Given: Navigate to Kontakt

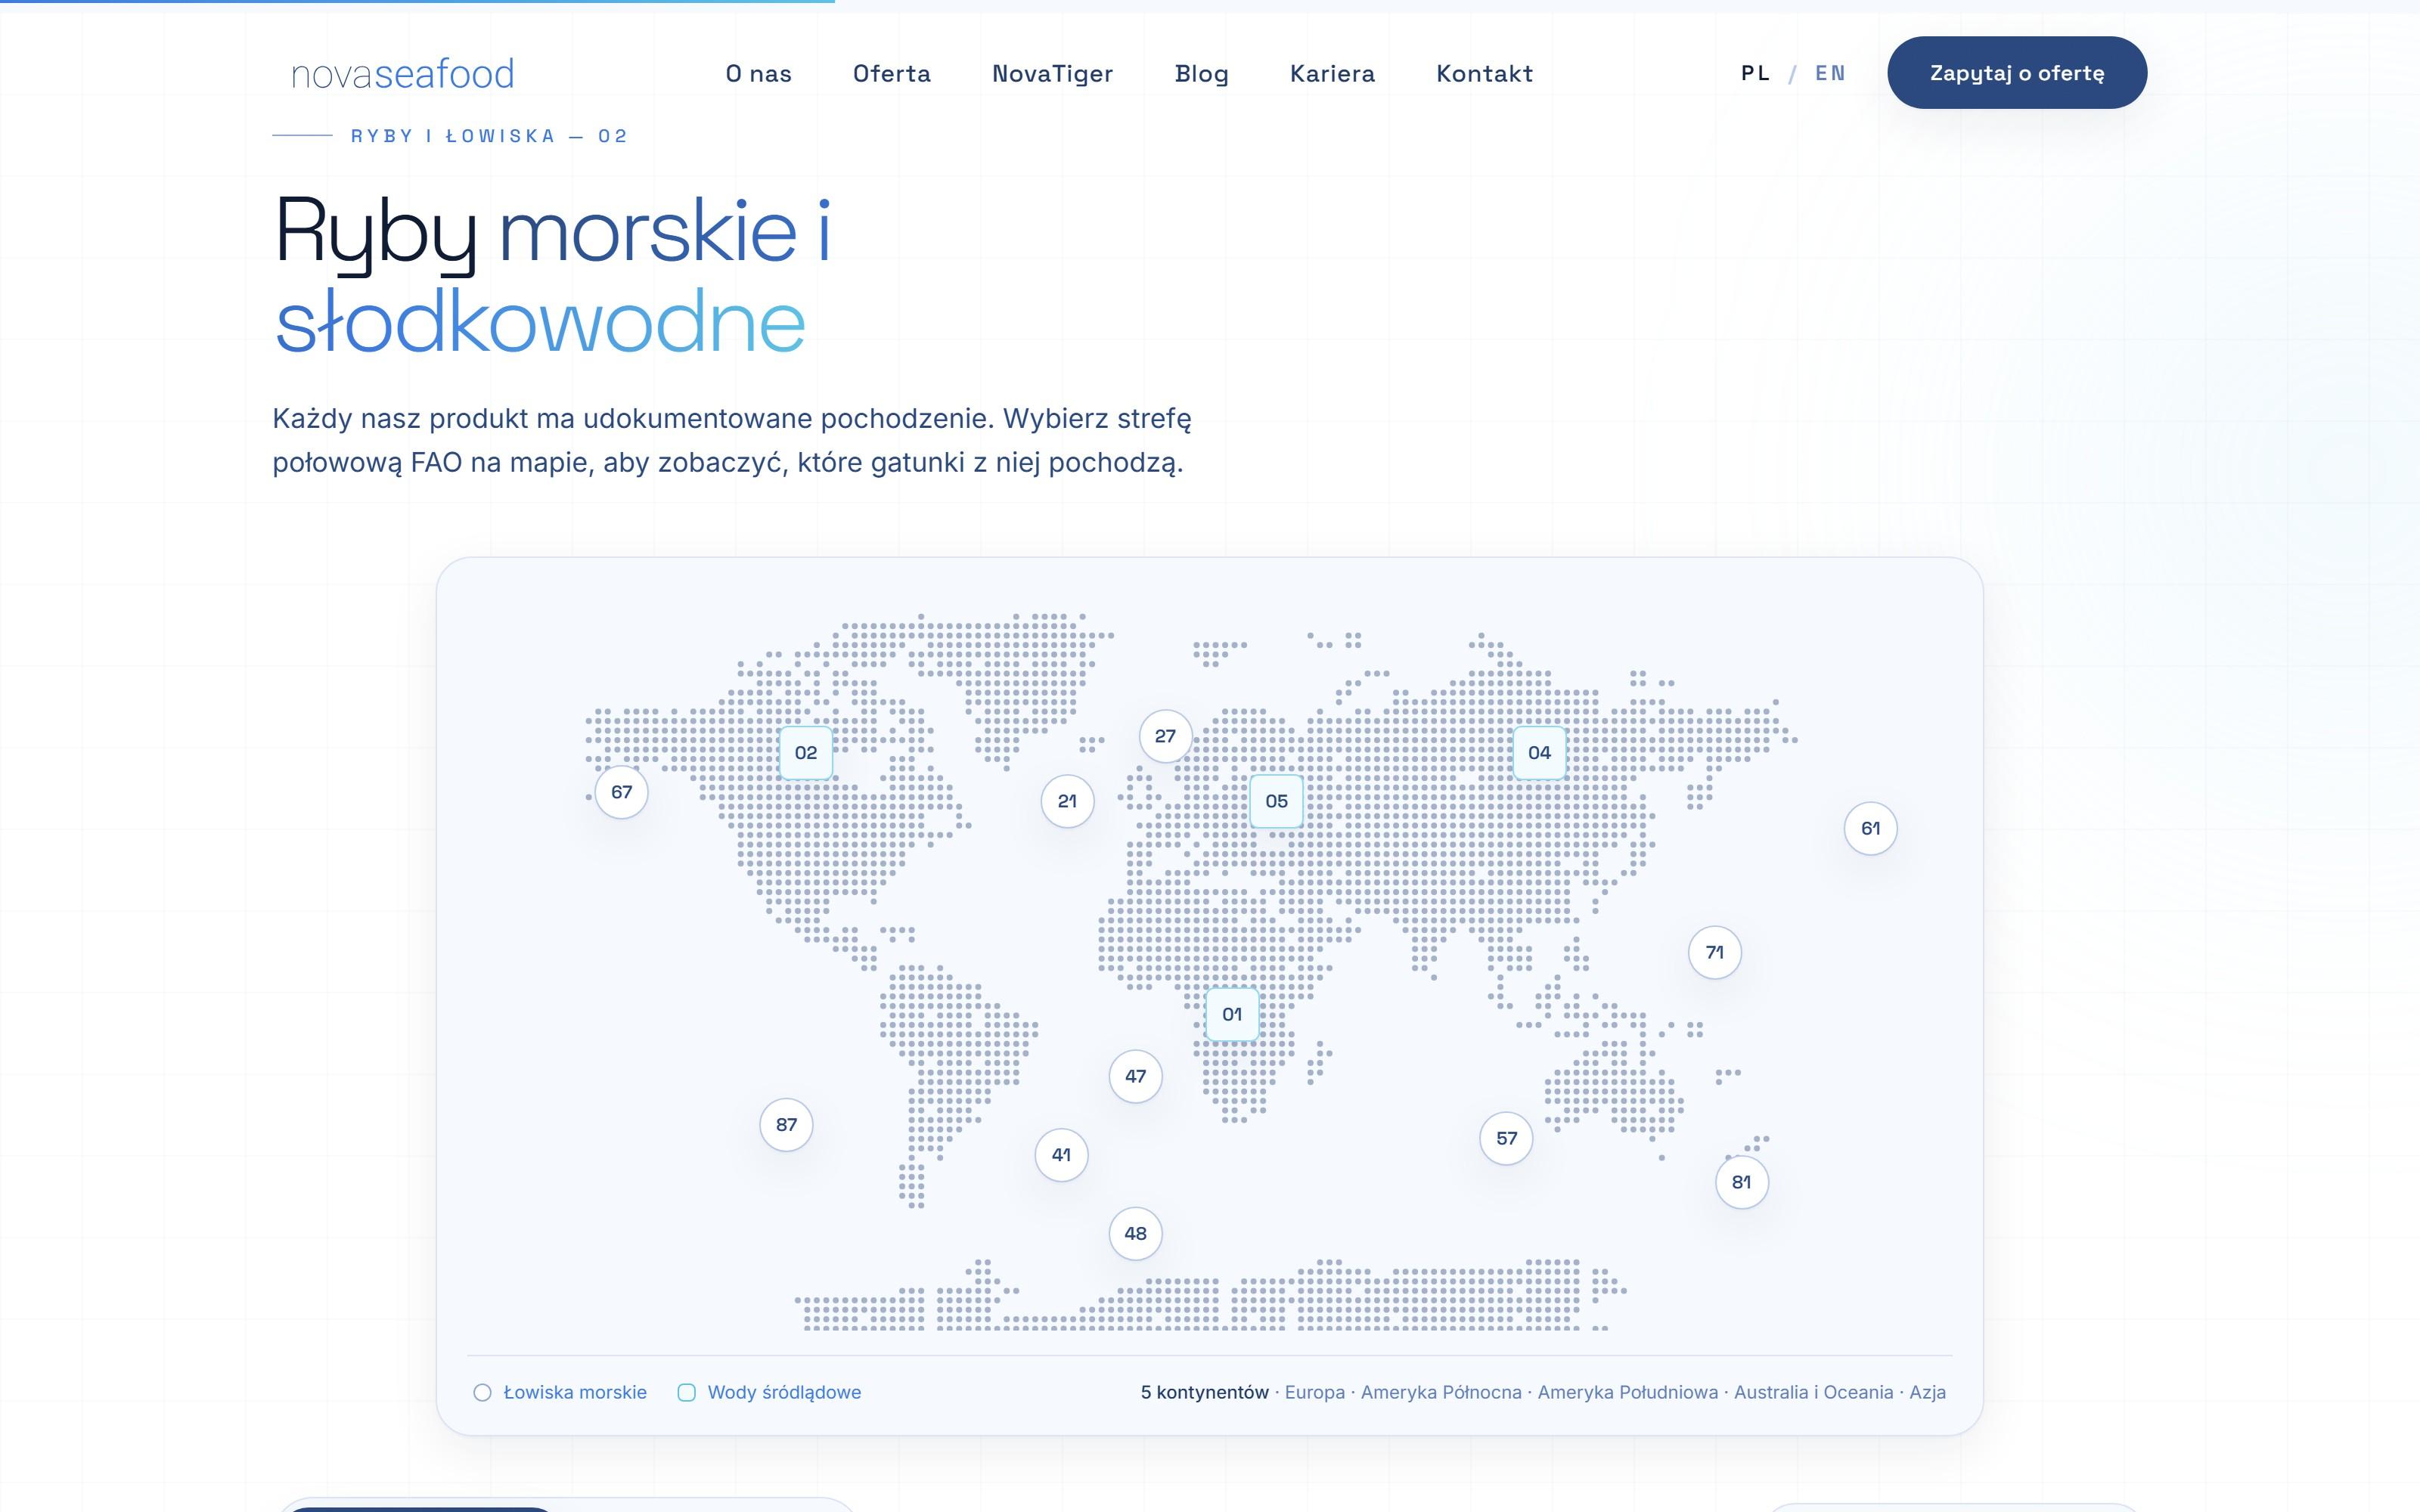Looking at the screenshot, I should pyautogui.click(x=1485, y=73).
